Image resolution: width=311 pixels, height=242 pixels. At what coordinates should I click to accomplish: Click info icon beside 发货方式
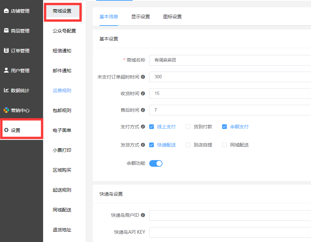click(143, 145)
